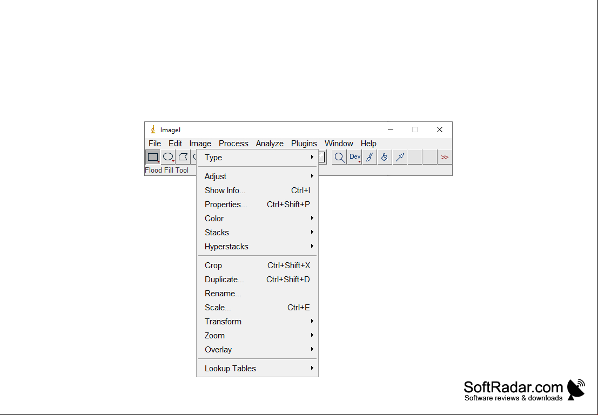Image resolution: width=598 pixels, height=415 pixels.
Task: Choose Scale... menu entry
Action: [258, 308]
